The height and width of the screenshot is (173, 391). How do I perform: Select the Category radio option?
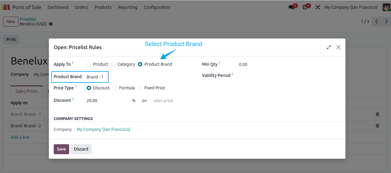(113, 64)
